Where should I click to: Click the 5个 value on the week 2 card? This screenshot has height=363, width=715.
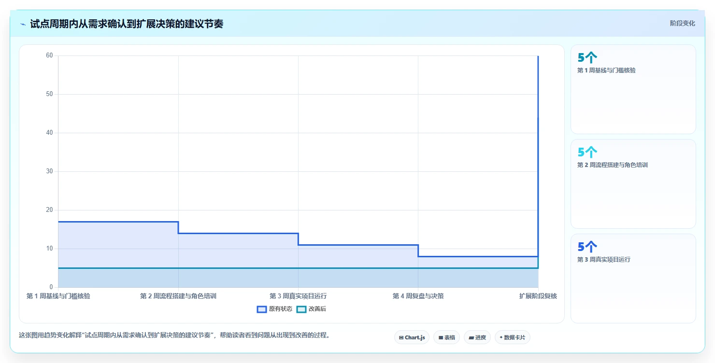point(587,152)
